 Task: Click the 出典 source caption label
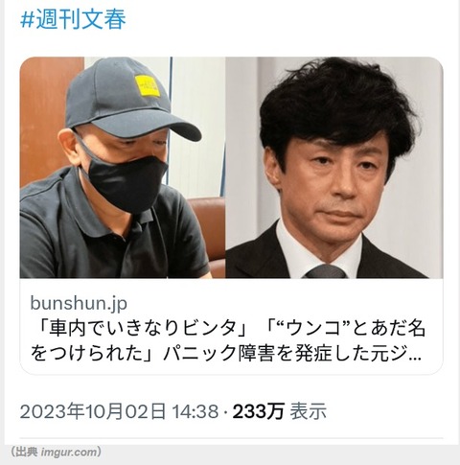[x=27, y=453]
